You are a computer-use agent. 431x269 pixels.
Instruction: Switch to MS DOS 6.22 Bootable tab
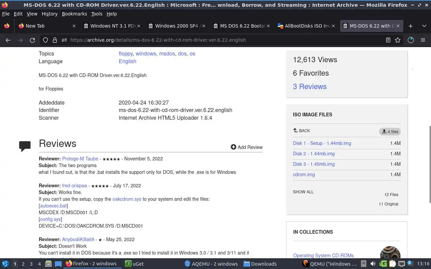[x=242, y=26]
